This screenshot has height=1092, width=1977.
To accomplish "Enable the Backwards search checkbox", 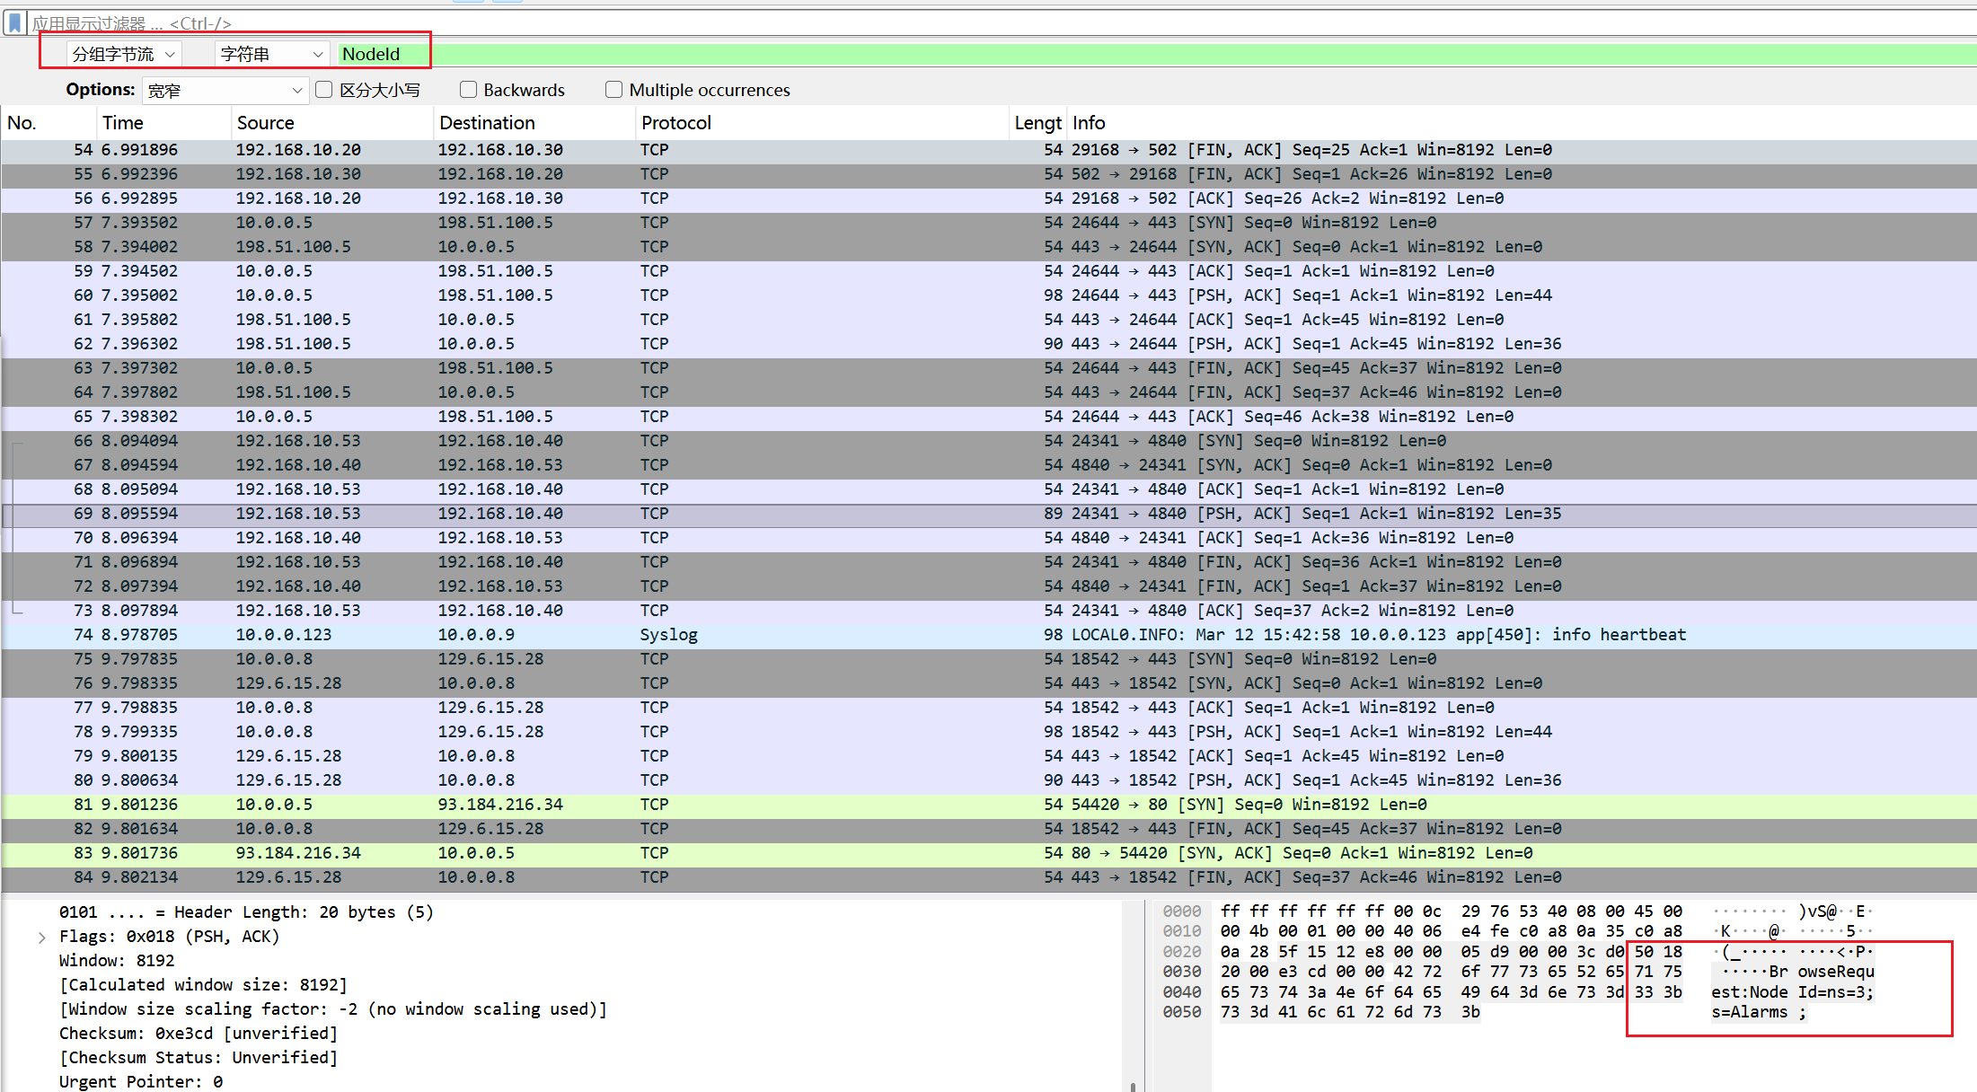I will click(468, 90).
